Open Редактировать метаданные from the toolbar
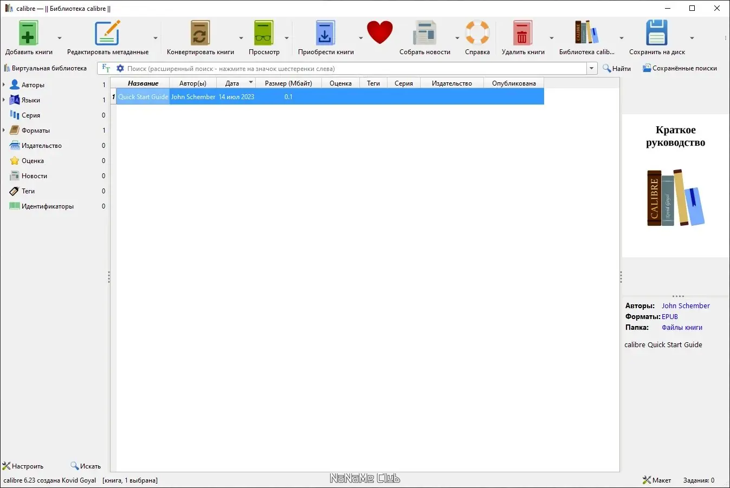 (107, 33)
